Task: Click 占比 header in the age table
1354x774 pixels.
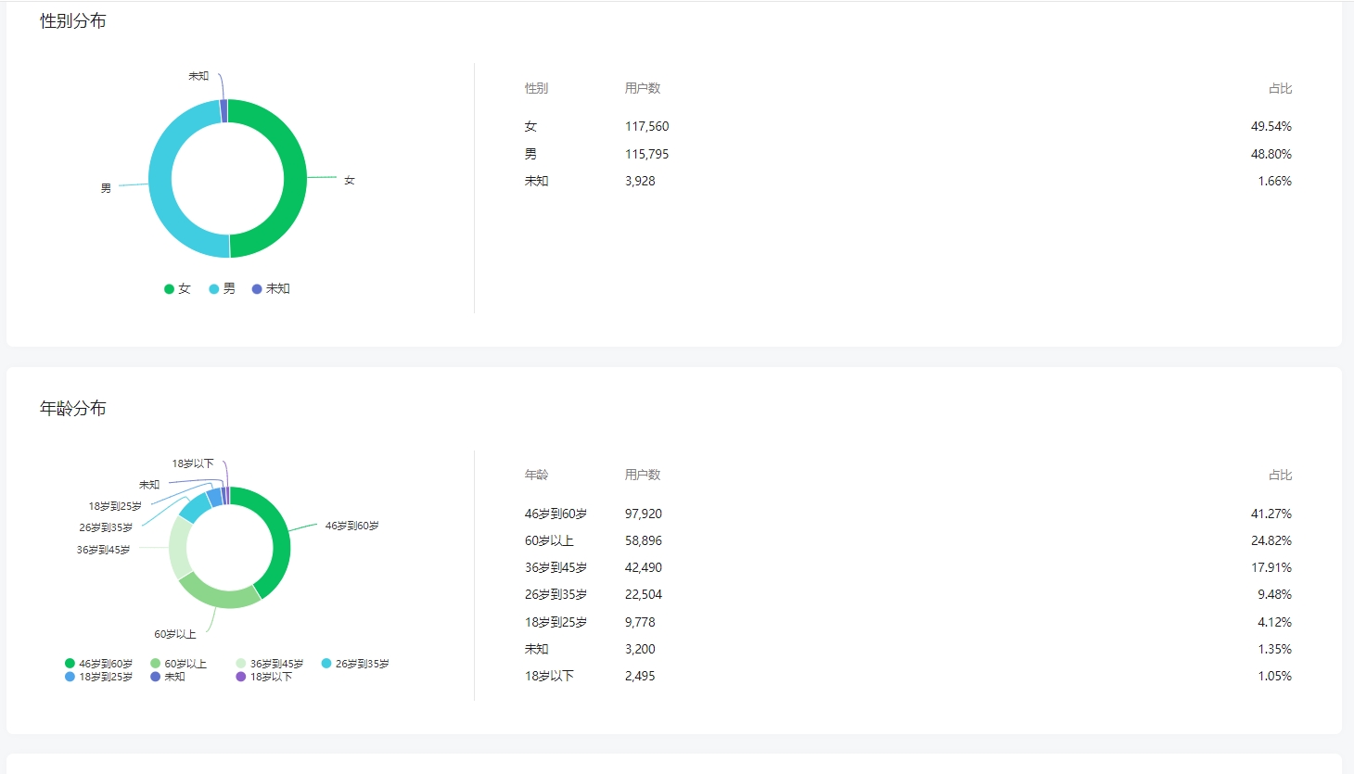Action: (x=1280, y=475)
